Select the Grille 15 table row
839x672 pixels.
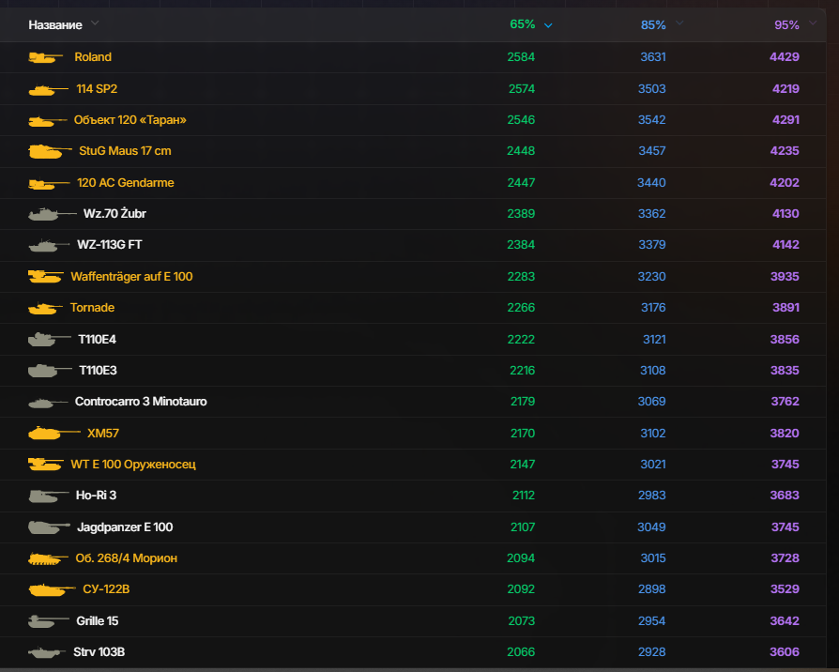(x=413, y=621)
